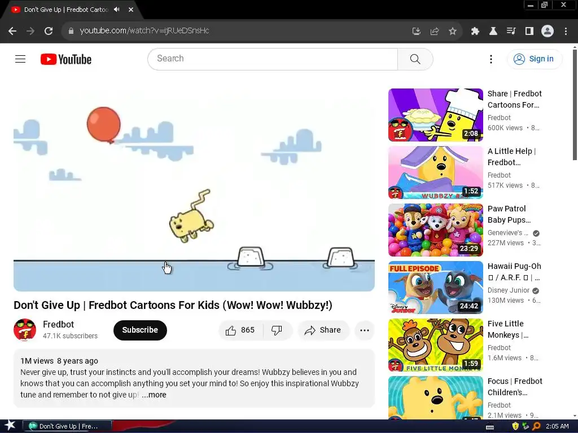Open media controls icon in toolbar
Viewport: 578px width, 433px height.
pos(511,32)
